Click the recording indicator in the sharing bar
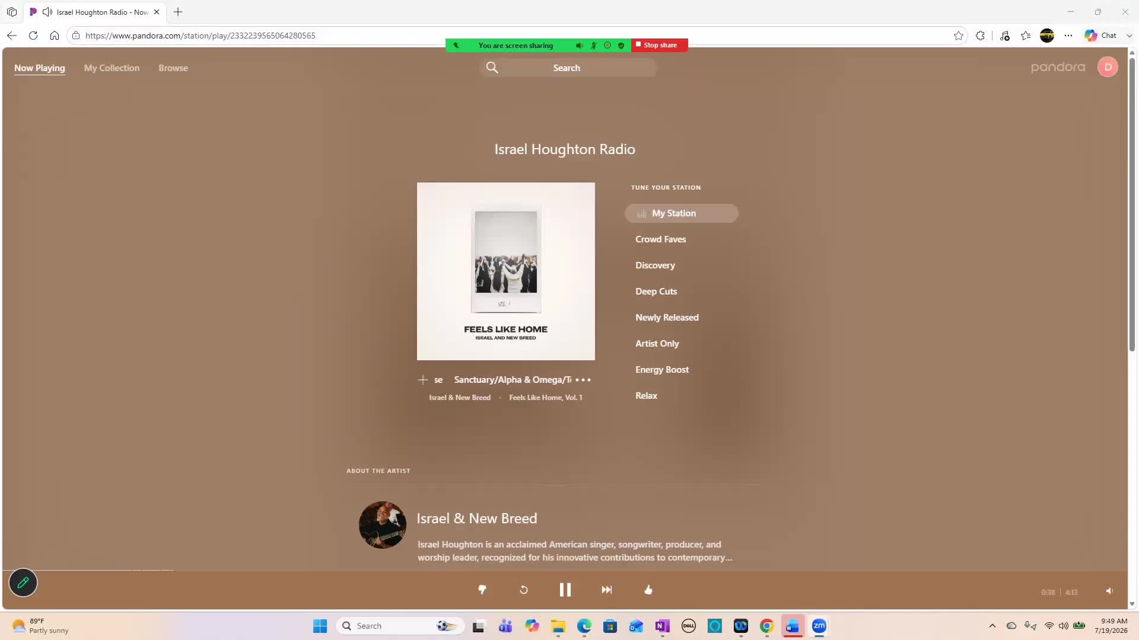This screenshot has width=1139, height=640. click(607, 45)
